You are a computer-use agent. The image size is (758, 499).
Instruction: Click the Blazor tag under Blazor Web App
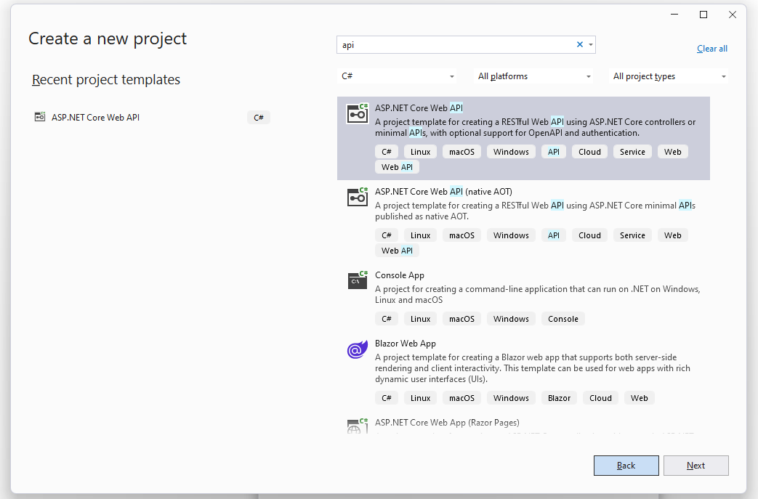click(558, 397)
